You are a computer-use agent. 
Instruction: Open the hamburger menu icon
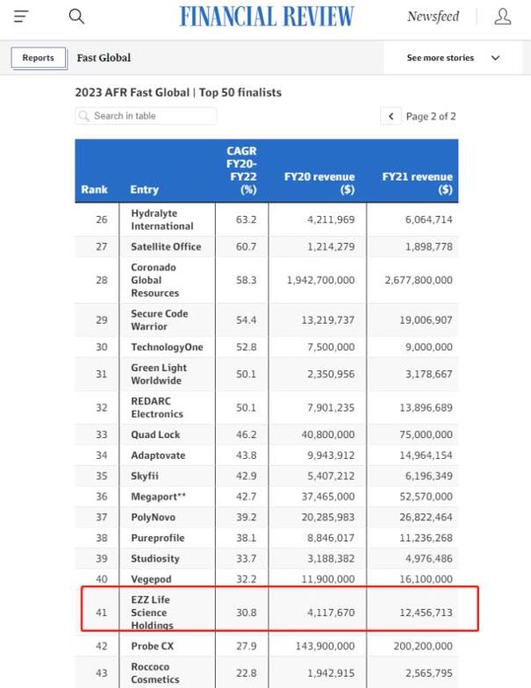point(21,17)
